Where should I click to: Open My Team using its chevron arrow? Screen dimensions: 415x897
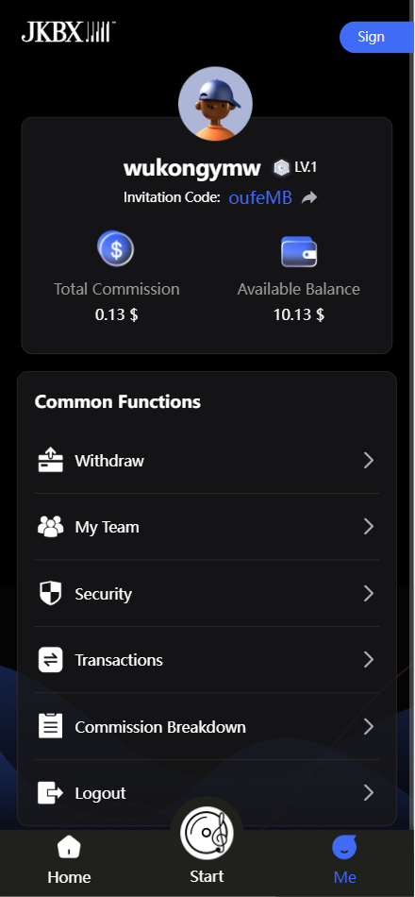369,526
